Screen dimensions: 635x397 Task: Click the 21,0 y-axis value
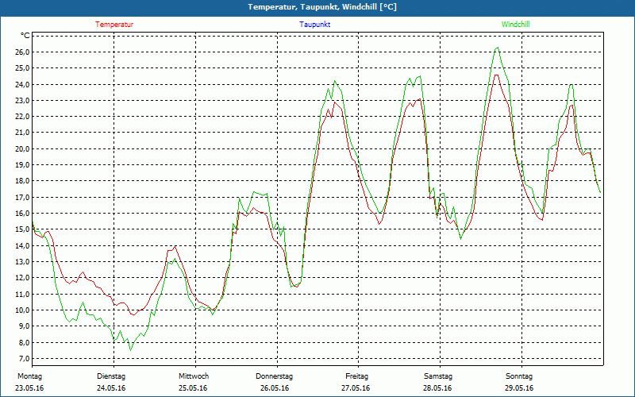23,133
